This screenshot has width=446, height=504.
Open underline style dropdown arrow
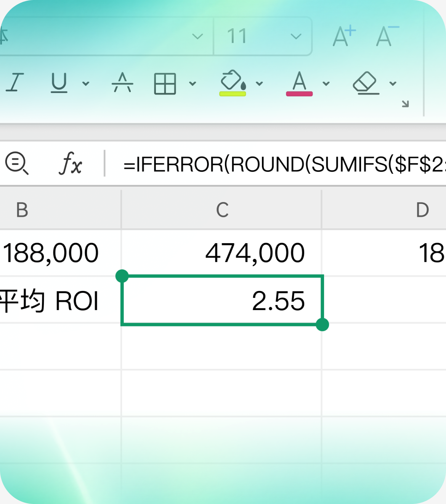(x=86, y=84)
